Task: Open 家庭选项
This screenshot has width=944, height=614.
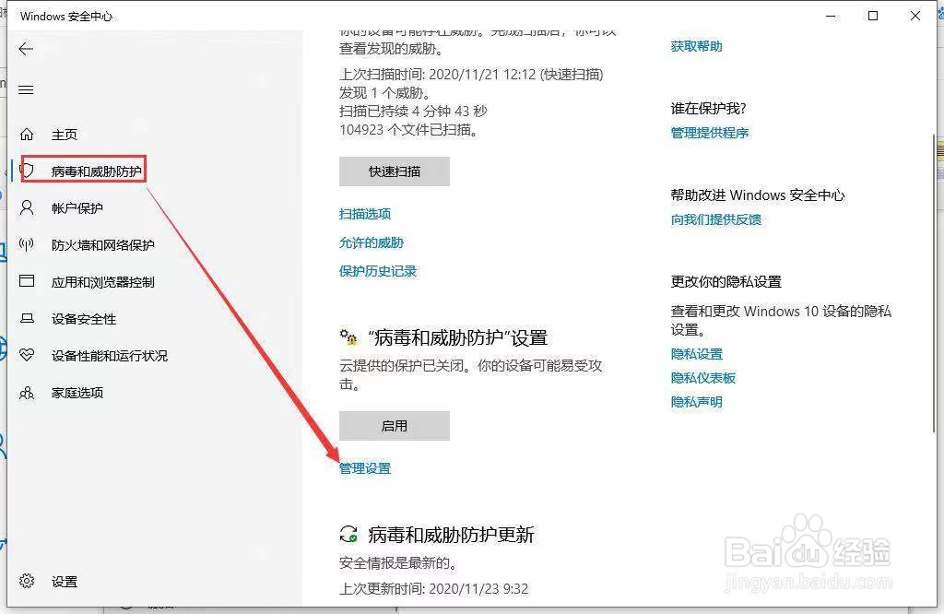Action: (77, 393)
